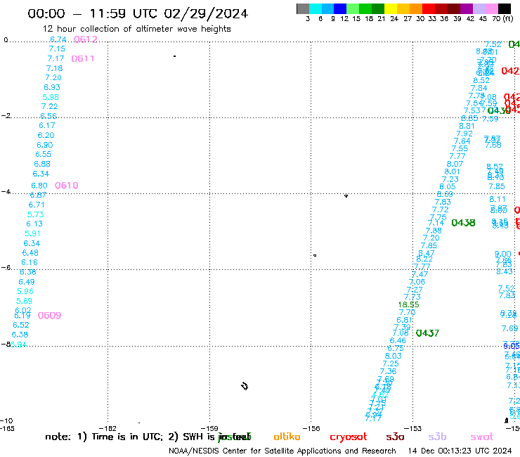
Task: Click the '-156' longitude axis label
Action: tap(311, 428)
